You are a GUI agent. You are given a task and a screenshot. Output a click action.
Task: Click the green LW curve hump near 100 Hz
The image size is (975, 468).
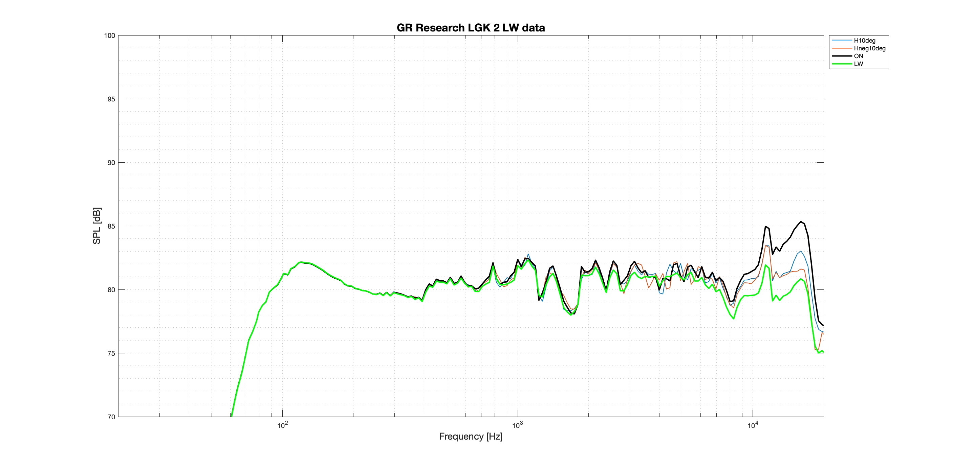pyautogui.click(x=301, y=262)
